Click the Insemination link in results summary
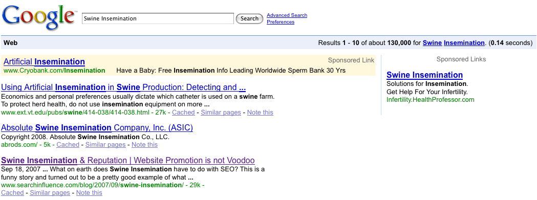 click(464, 43)
